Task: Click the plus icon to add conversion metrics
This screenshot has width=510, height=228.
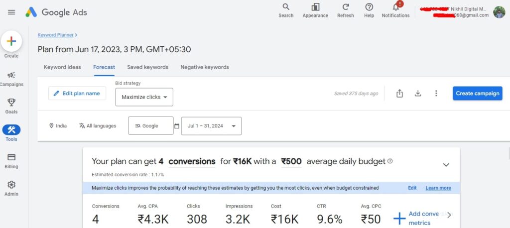Action: (x=399, y=219)
